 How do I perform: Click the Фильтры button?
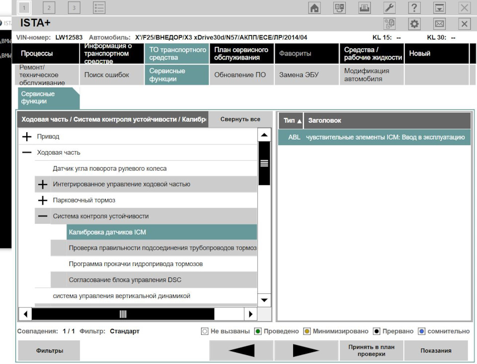(x=49, y=351)
